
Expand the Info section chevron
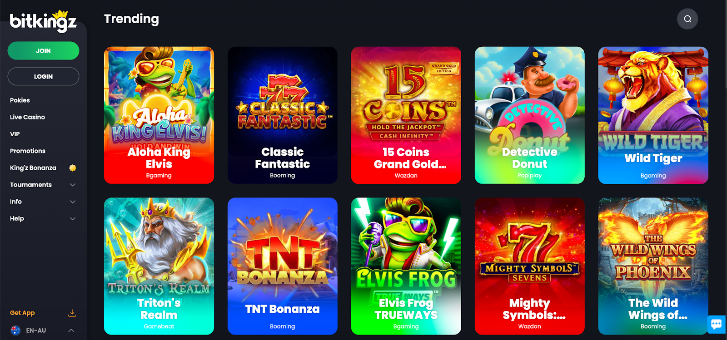point(73,202)
